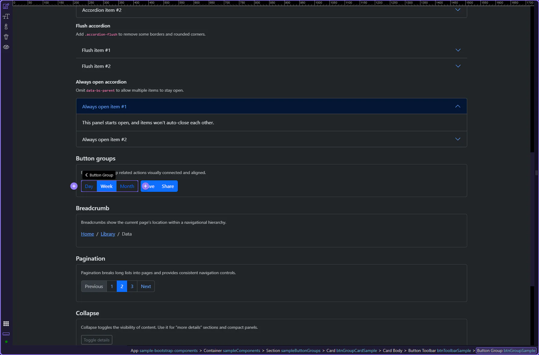This screenshot has height=355, width=539.
Task: Click the purple plus left of Day button
Action: (74, 186)
